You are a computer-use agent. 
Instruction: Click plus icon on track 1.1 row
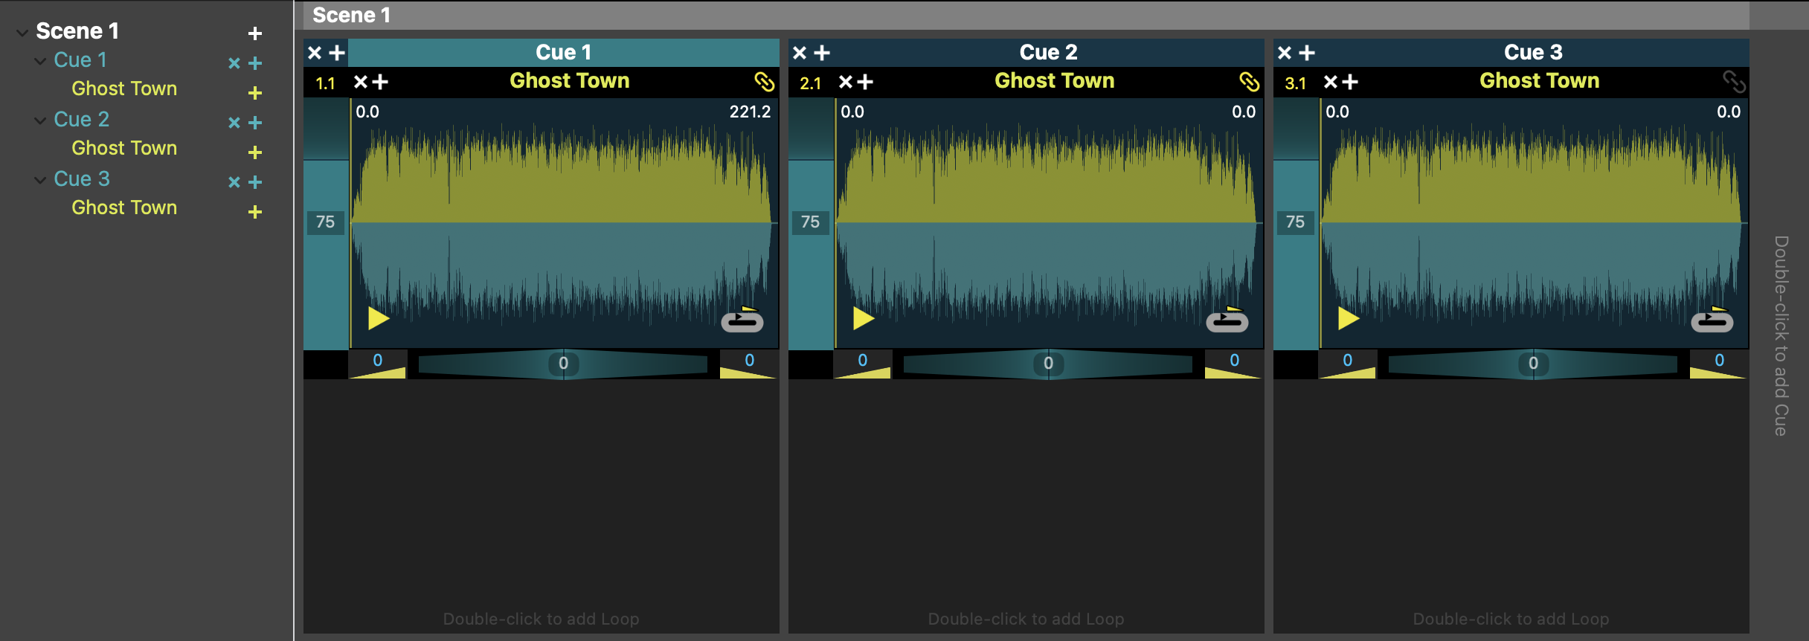click(380, 82)
